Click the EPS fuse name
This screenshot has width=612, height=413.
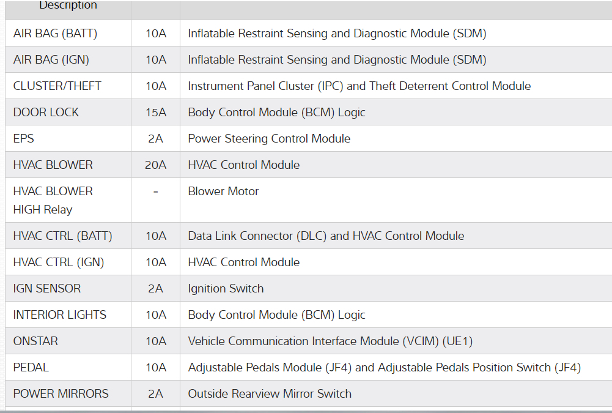[x=23, y=139]
